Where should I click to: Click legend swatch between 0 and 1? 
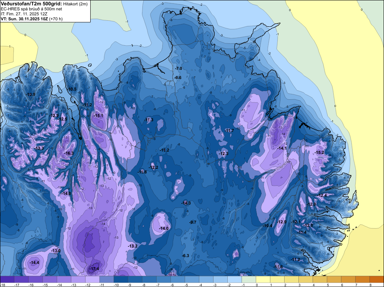pos(263,279)
